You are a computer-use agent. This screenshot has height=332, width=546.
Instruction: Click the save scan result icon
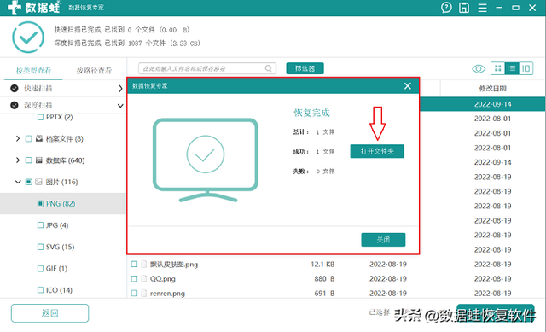(464, 8)
